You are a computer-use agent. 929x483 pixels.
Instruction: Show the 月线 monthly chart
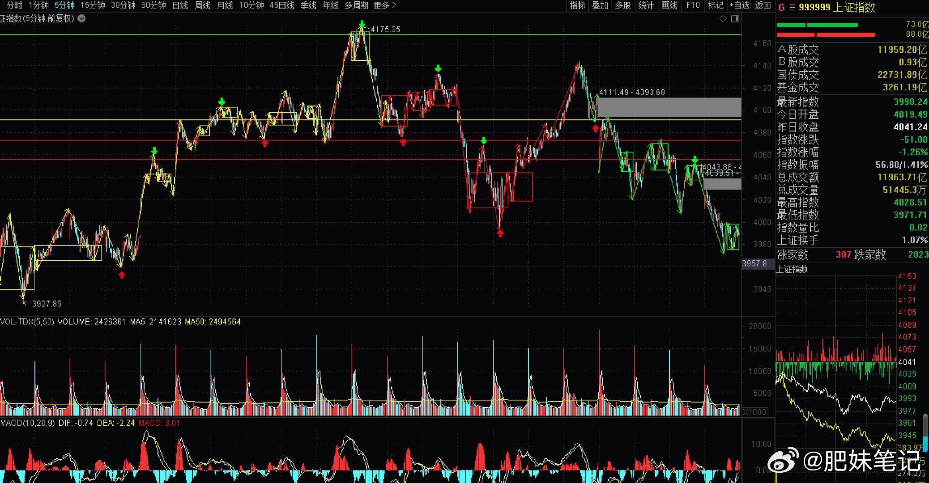225,5
